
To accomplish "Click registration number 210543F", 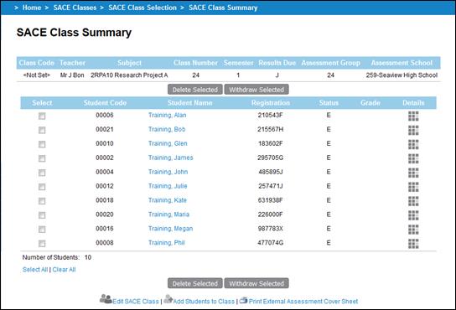I will [270, 115].
